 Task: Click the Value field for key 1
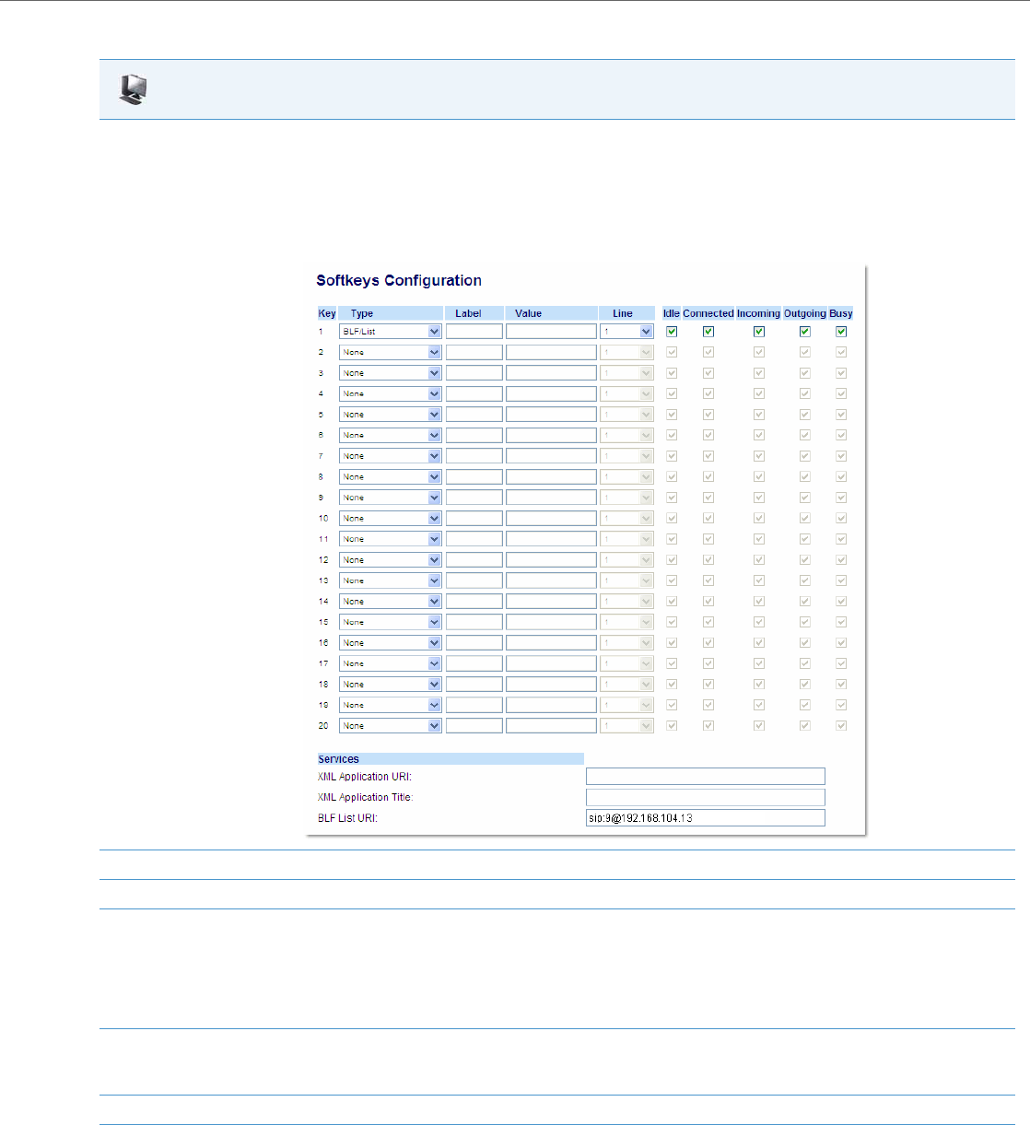(551, 332)
